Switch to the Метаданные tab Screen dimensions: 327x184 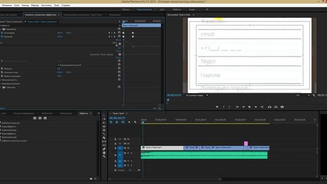114,15
